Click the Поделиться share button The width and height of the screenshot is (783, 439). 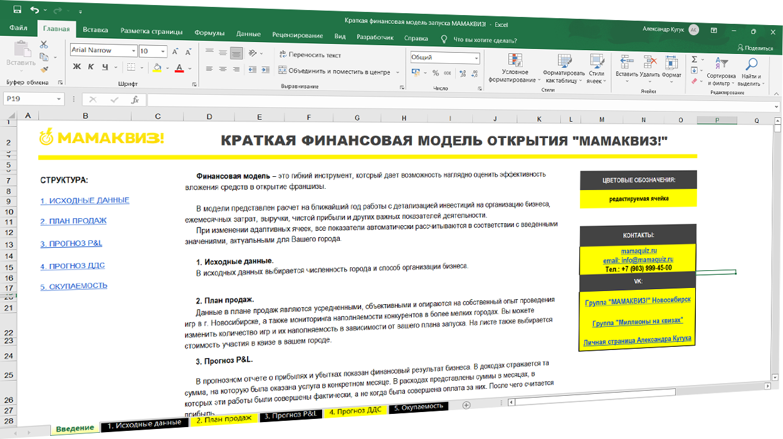[x=755, y=48]
